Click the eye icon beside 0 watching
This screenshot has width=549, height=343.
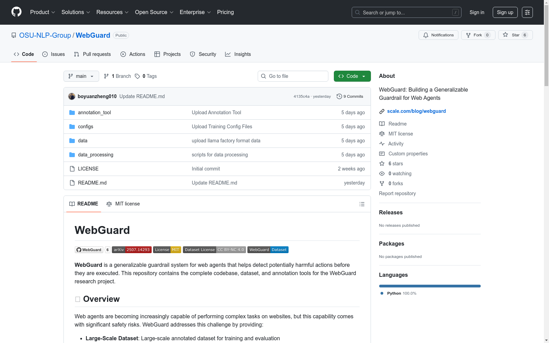pyautogui.click(x=382, y=174)
